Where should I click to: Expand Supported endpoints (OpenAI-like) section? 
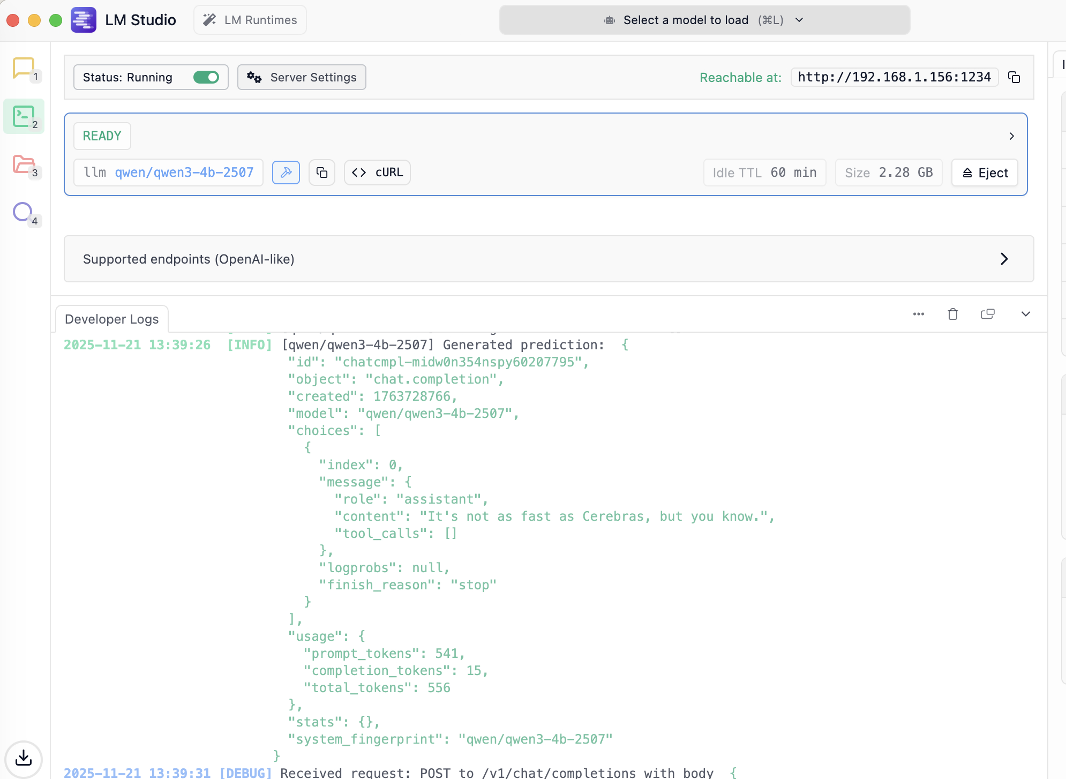1004,259
